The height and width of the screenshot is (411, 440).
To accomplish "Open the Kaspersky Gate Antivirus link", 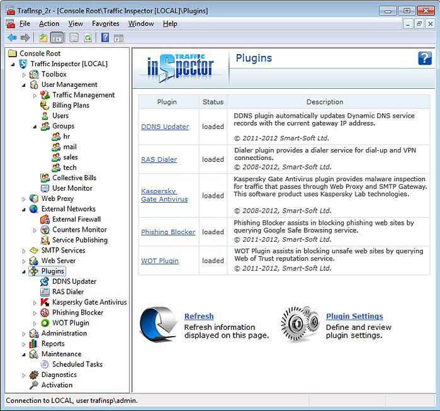I will 164,195.
